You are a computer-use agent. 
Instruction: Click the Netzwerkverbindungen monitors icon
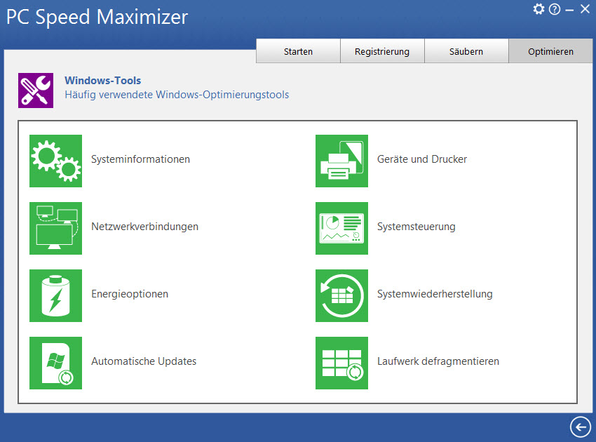click(x=55, y=228)
